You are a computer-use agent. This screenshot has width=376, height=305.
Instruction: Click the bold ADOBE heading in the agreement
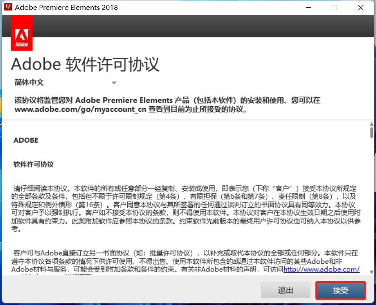tap(26, 140)
